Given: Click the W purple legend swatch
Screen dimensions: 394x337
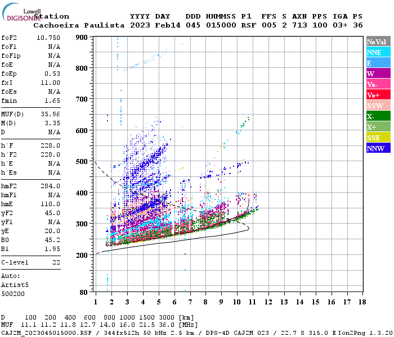Looking at the screenshot, I should (x=378, y=74).
